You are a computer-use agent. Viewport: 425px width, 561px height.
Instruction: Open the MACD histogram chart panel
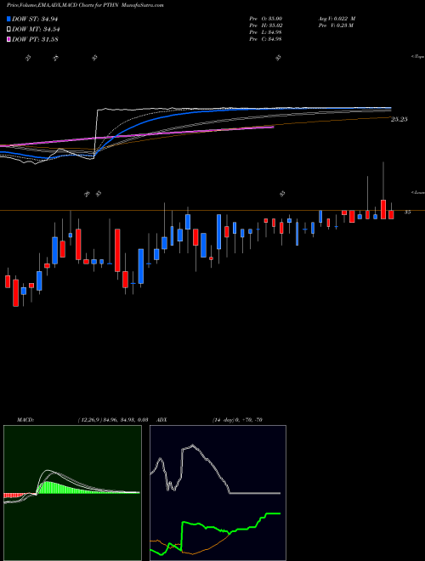click(72, 493)
